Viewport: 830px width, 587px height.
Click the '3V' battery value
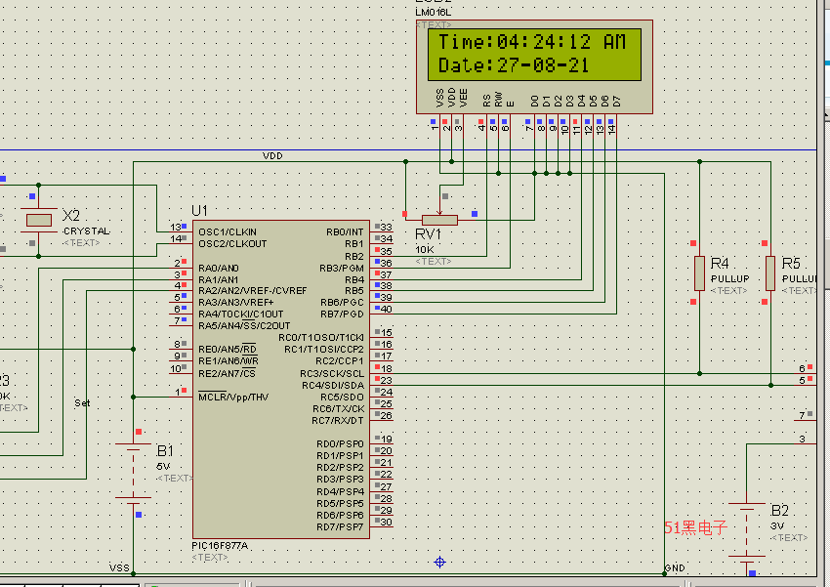tap(777, 525)
